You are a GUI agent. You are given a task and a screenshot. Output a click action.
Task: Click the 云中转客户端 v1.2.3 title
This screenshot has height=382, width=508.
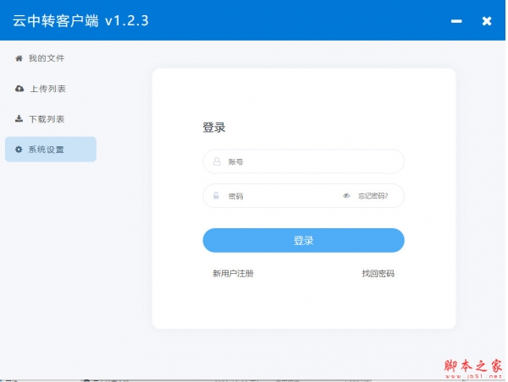[x=80, y=21]
